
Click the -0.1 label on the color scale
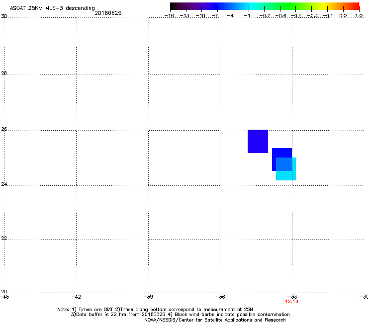point(328,16)
